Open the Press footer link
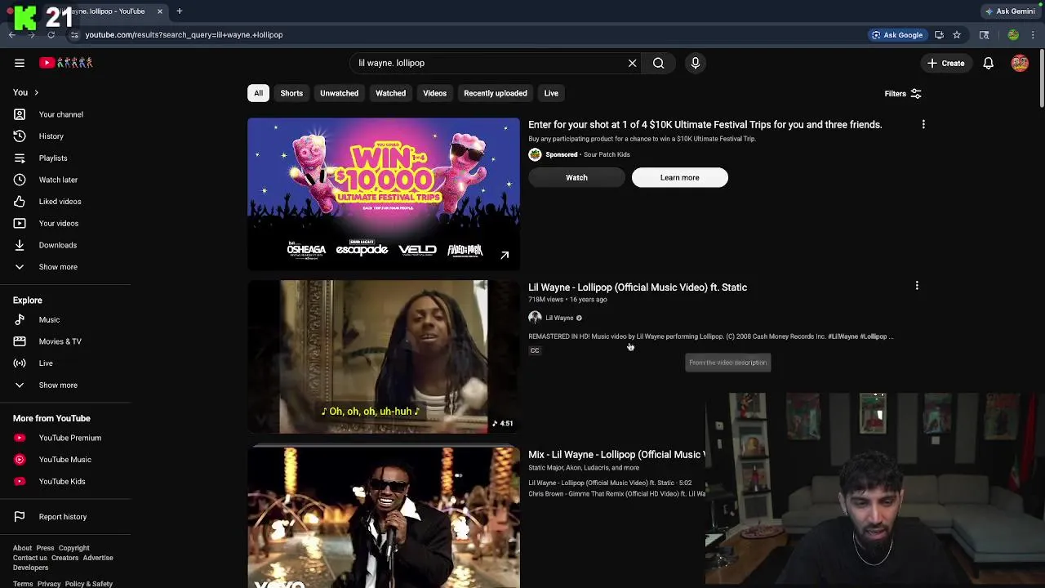The image size is (1045, 588). (x=45, y=548)
